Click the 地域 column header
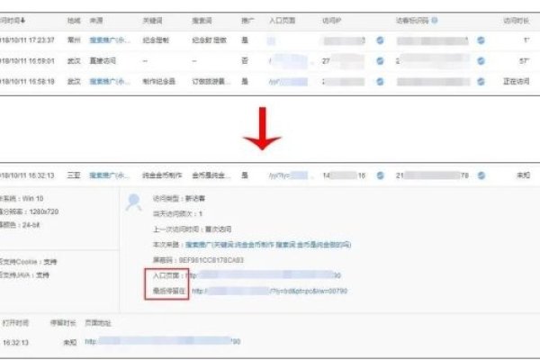540x360 pixels. pos(74,21)
